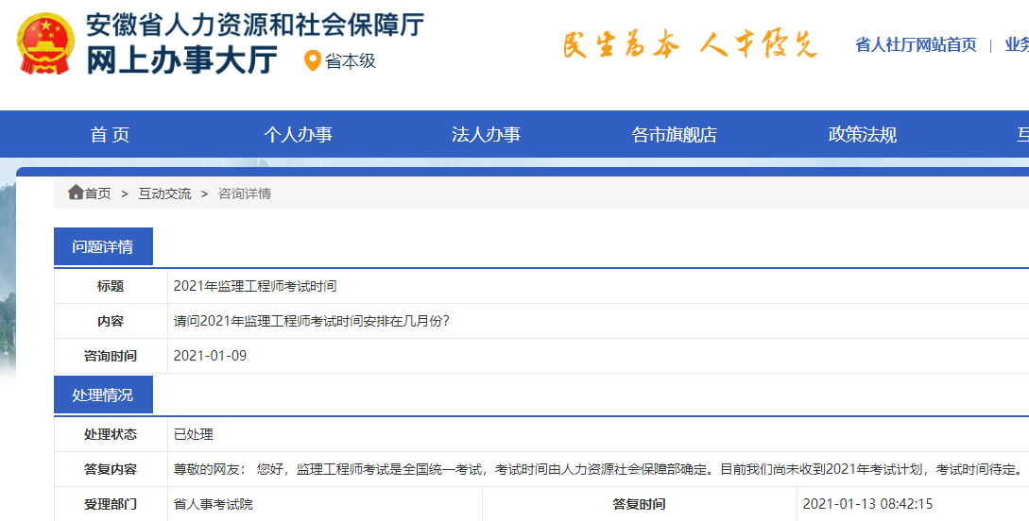This screenshot has width=1029, height=521.
Task: Select the 处理情况 section header
Action: click(103, 395)
